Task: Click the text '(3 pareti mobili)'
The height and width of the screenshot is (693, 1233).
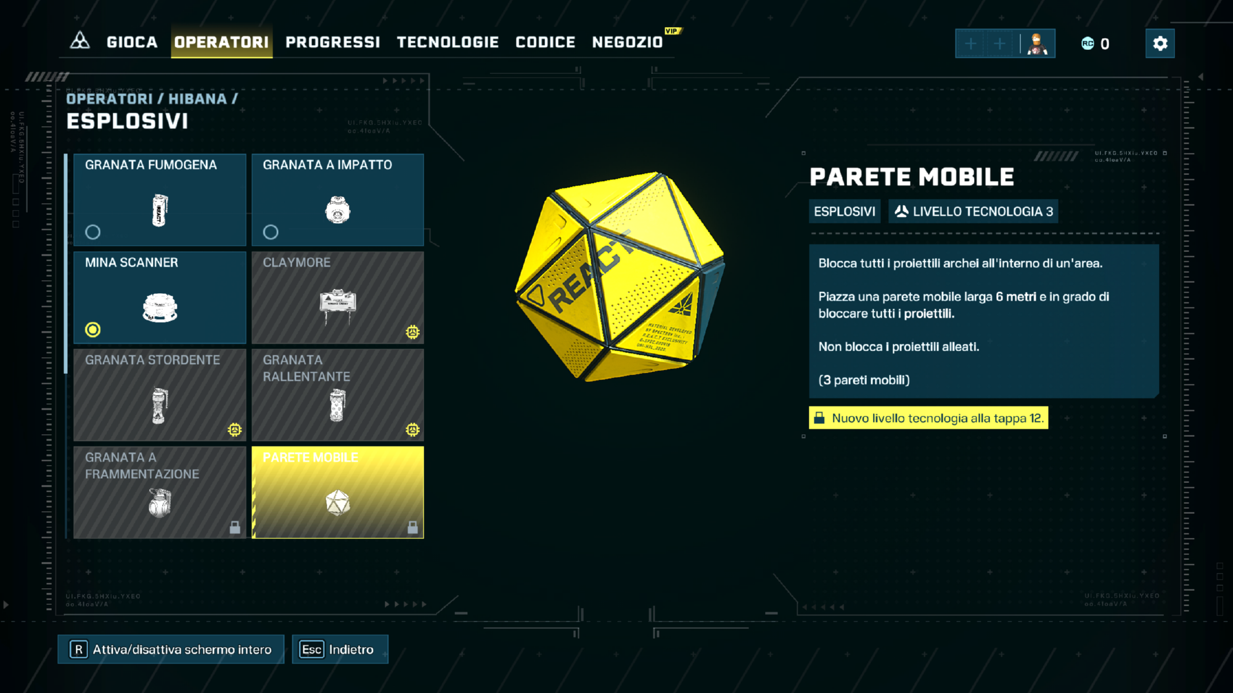Action: coord(864,380)
